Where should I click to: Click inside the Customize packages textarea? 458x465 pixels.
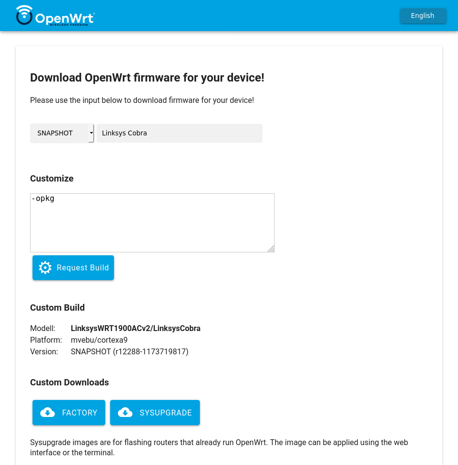[x=152, y=222]
